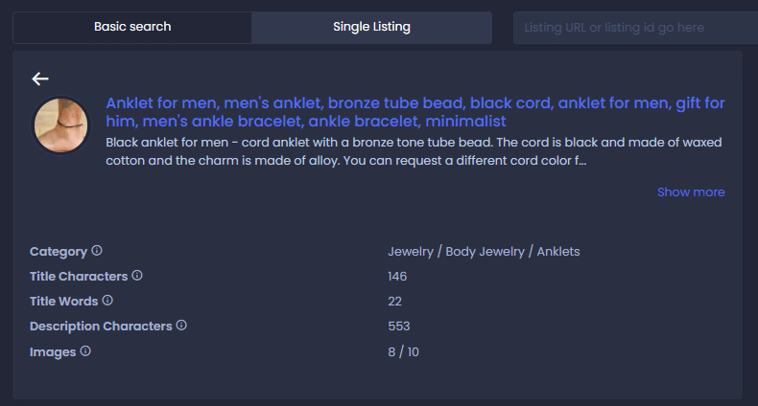758x406 pixels.
Task: Click the info icon next to Images
Action: click(85, 351)
